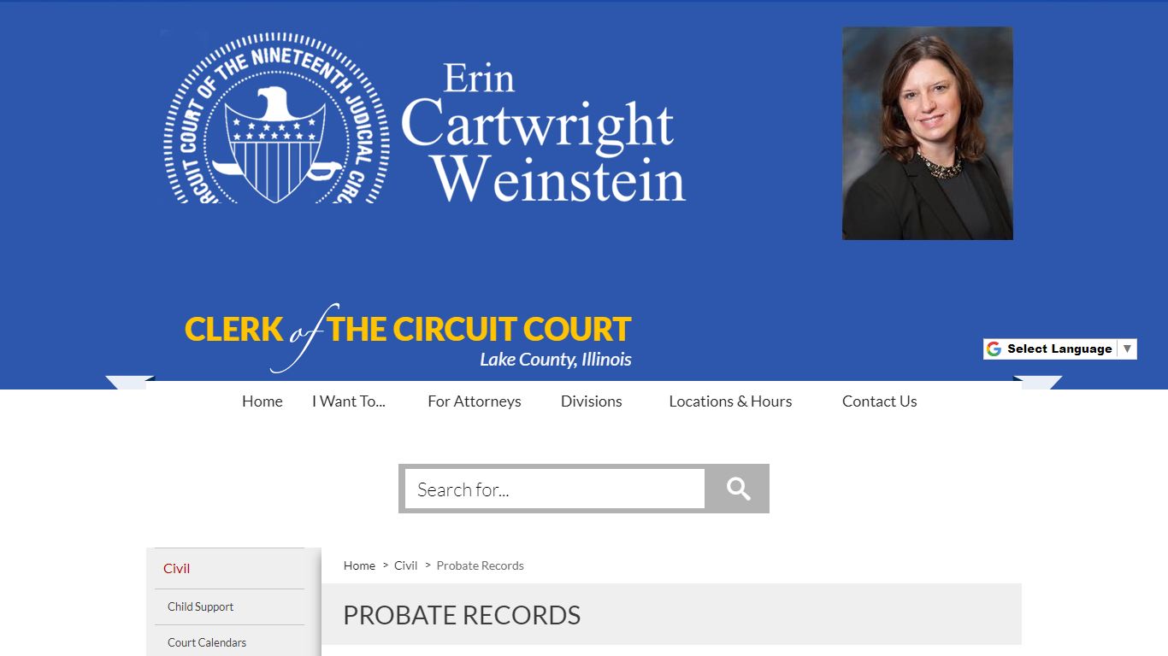1168x656 pixels.
Task: Click the Clerk of the Circuit Court title
Action: pos(408,329)
